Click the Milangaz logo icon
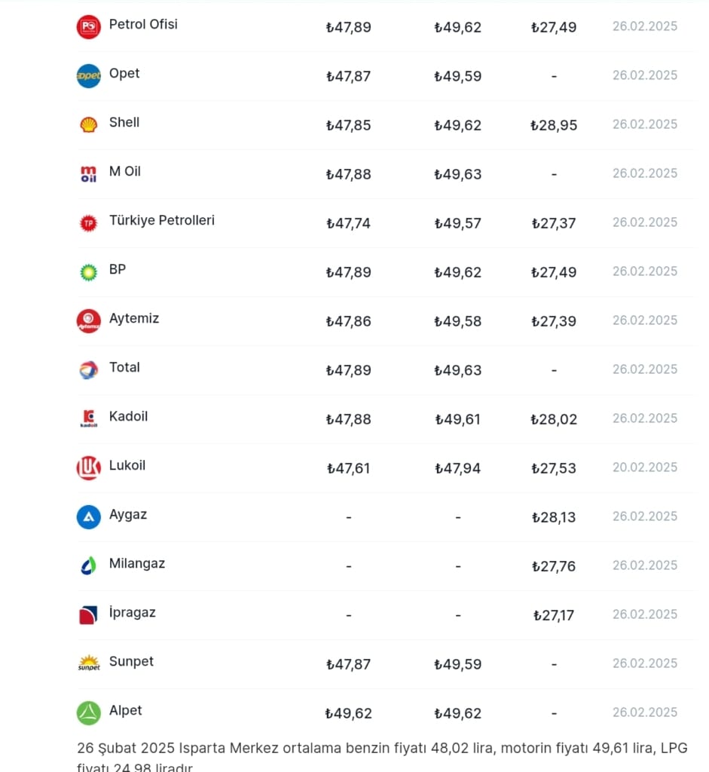This screenshot has height=772, width=709. click(88, 566)
